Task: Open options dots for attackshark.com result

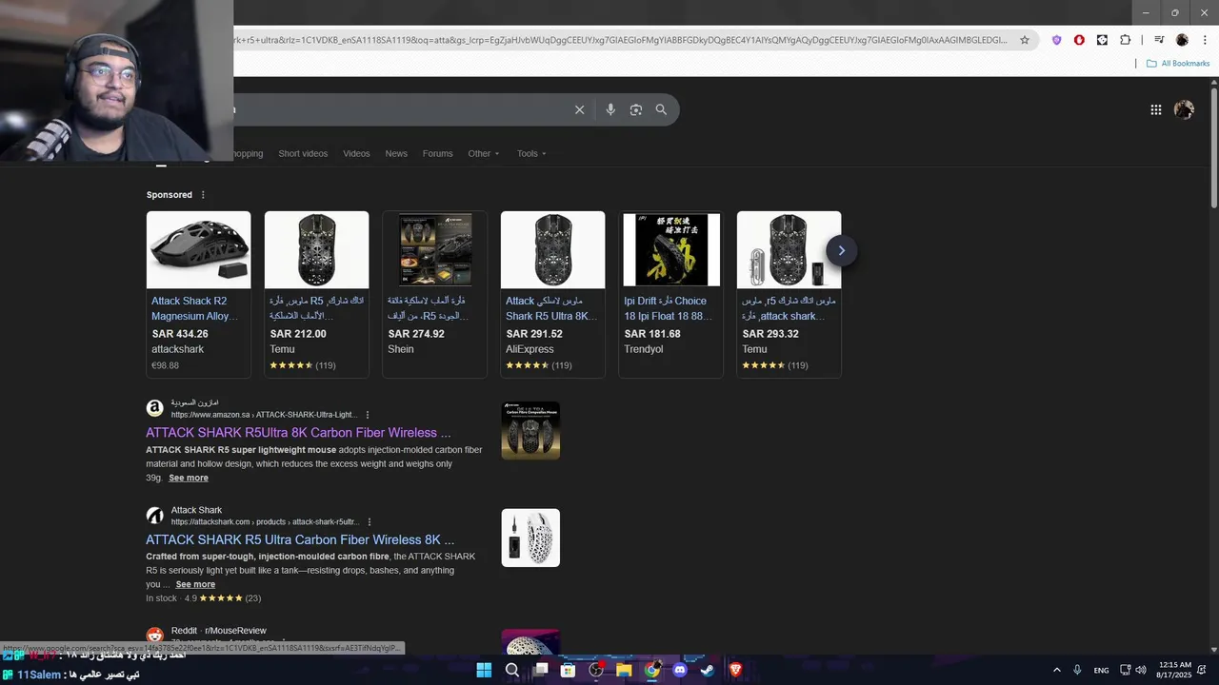Action: (x=370, y=521)
